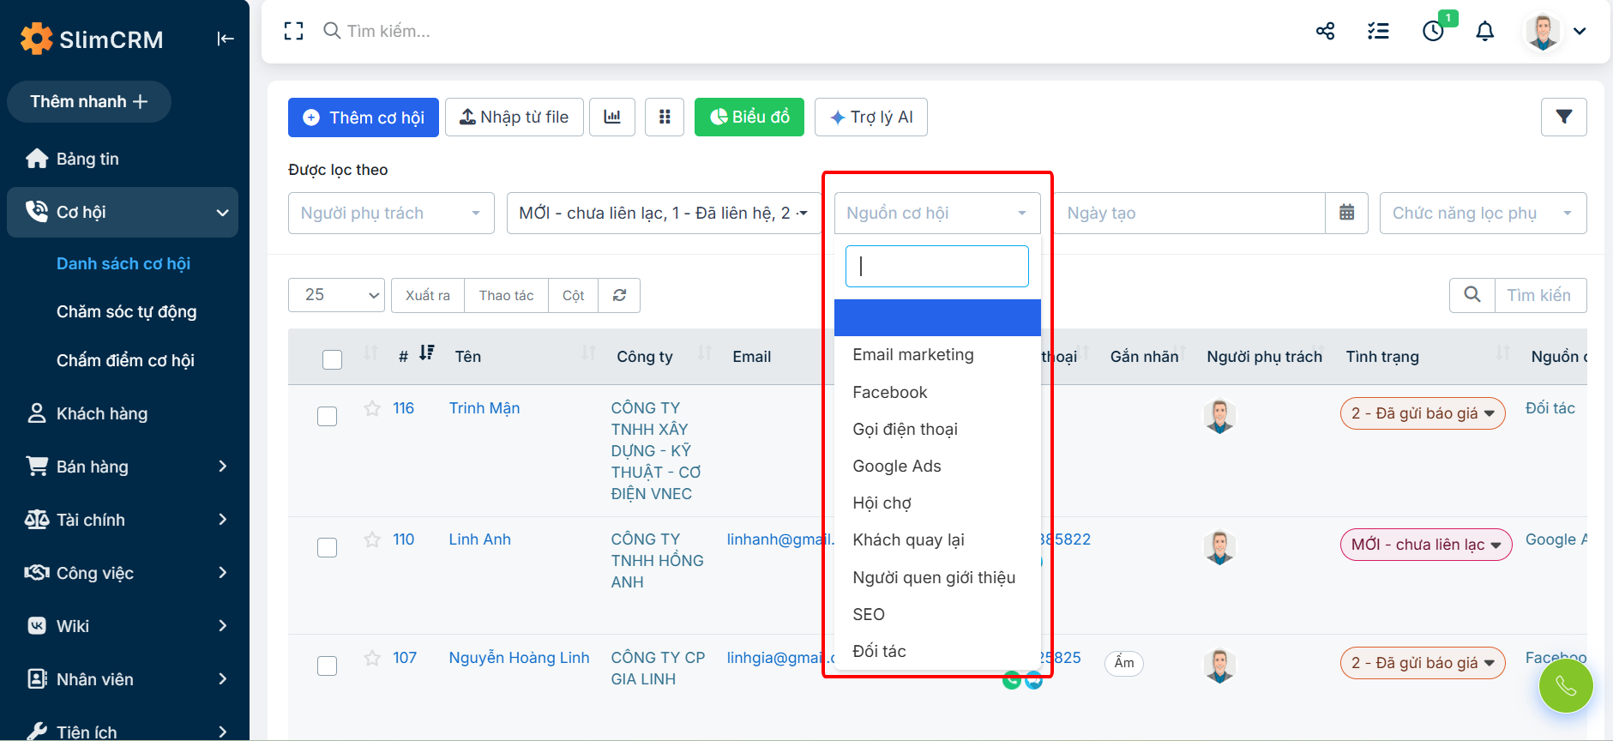Open the timer clock icon
The width and height of the screenshot is (1613, 741).
[1433, 32]
